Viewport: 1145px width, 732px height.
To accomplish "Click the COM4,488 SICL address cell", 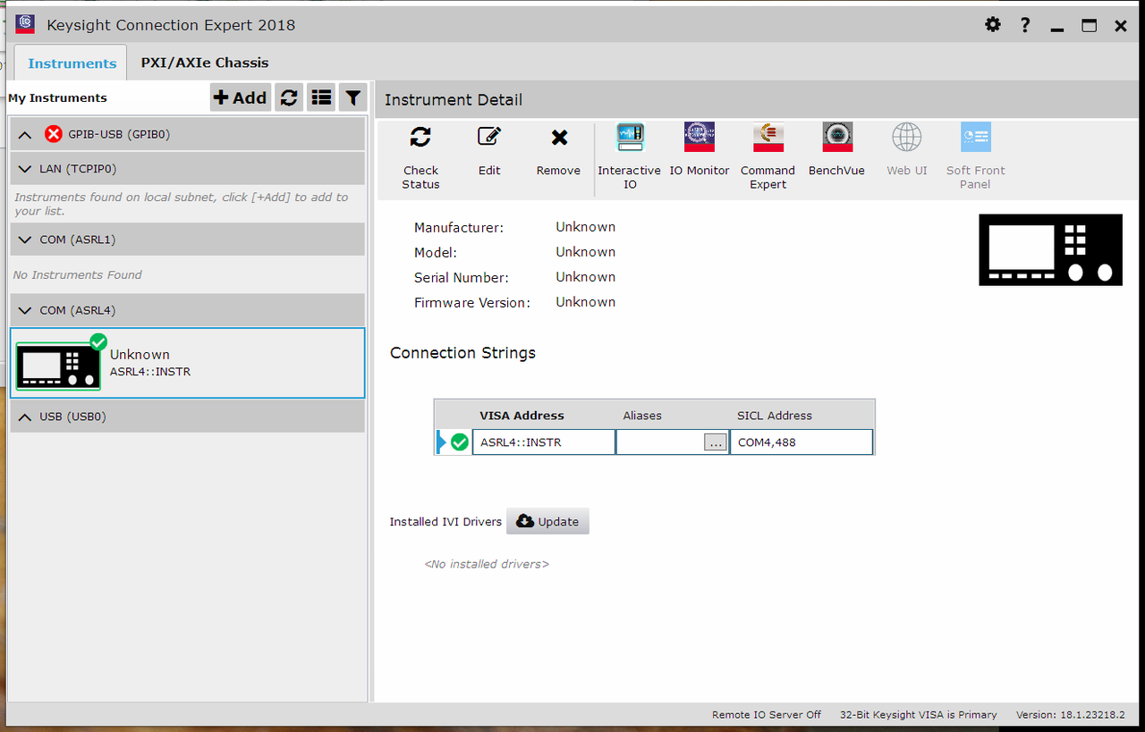I will coord(801,442).
